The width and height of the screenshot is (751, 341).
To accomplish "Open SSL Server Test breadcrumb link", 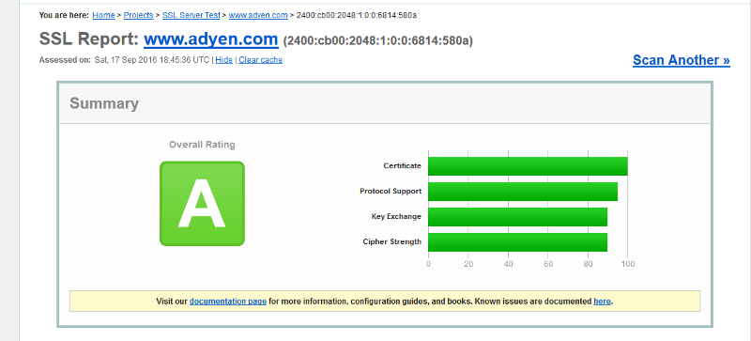I will coord(192,15).
